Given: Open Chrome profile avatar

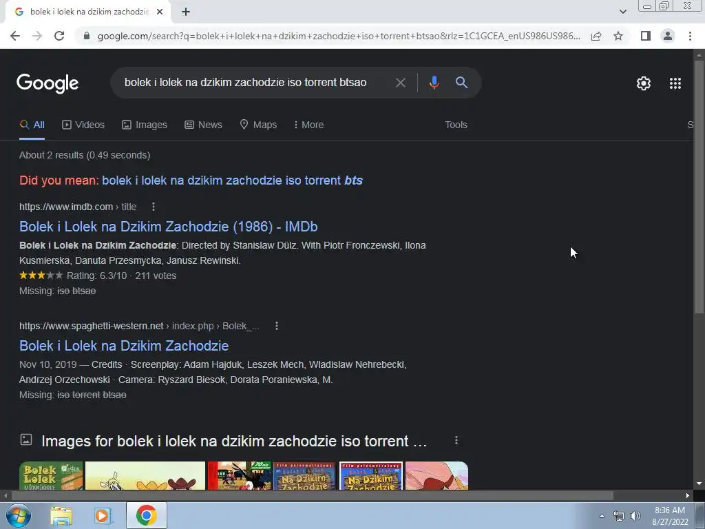Looking at the screenshot, I should point(668,36).
